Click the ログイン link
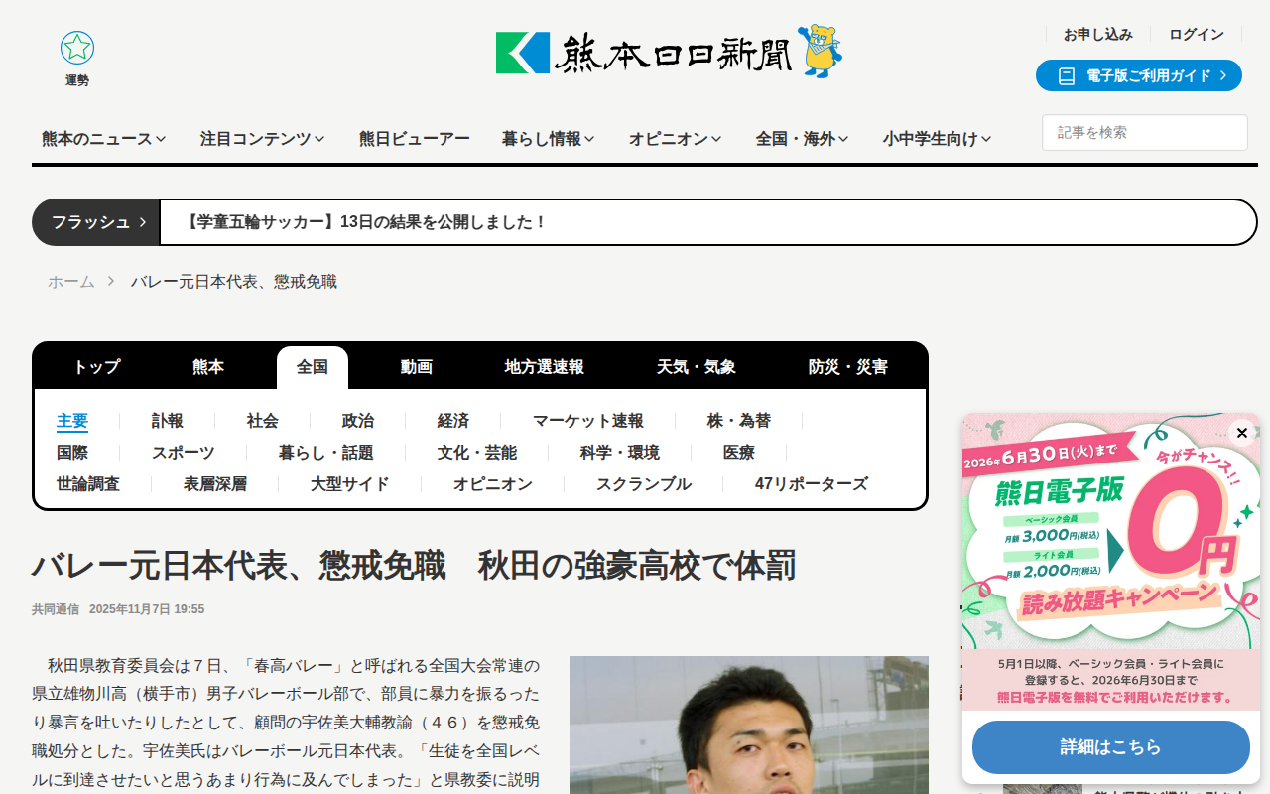 tap(1197, 34)
